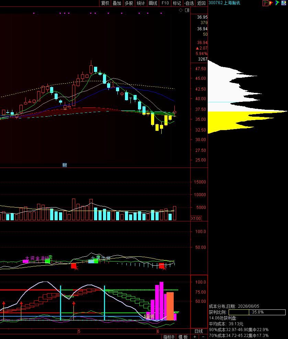The height and width of the screenshot is (339, 288).
Task: Open the 复权 price adjustment menu
Action: [105, 3]
